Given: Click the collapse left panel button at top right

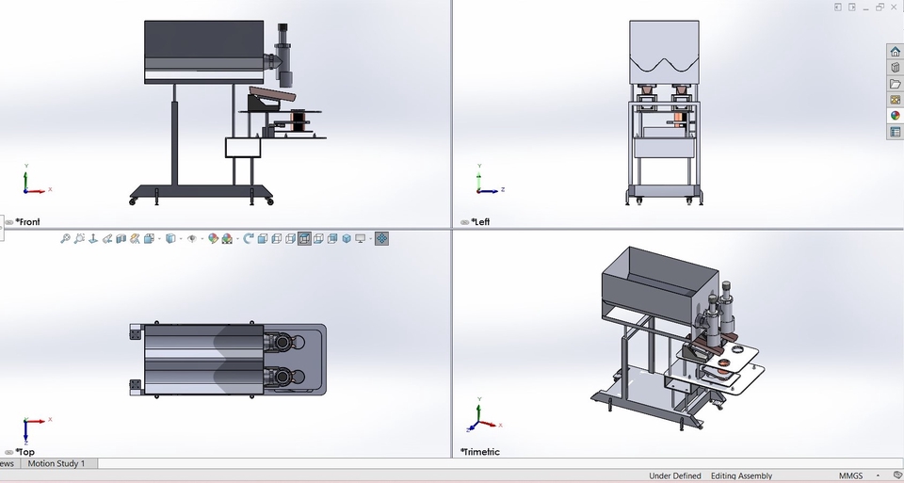Looking at the screenshot, I should click(x=838, y=7).
